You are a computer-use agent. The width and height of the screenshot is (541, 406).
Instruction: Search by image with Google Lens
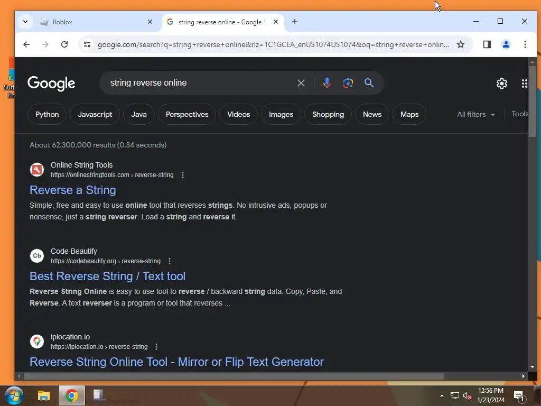click(x=348, y=83)
